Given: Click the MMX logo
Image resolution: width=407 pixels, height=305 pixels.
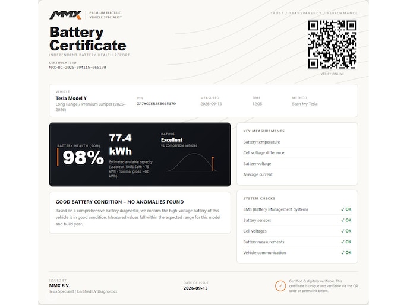Looking at the screenshot, I should [x=65, y=15].
